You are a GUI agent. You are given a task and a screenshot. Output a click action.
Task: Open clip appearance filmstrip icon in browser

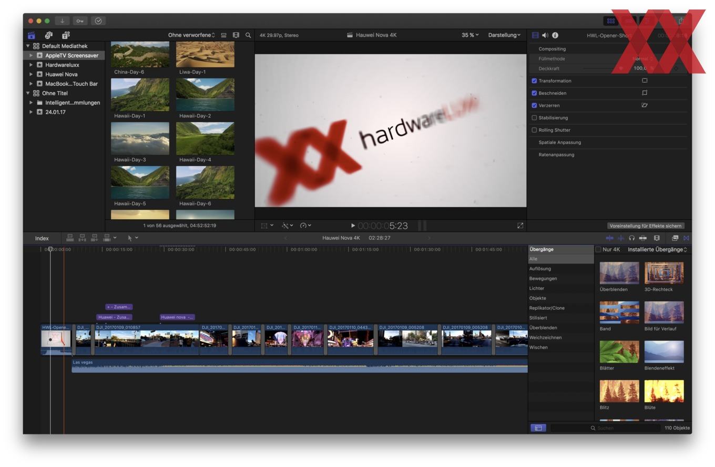(x=236, y=35)
